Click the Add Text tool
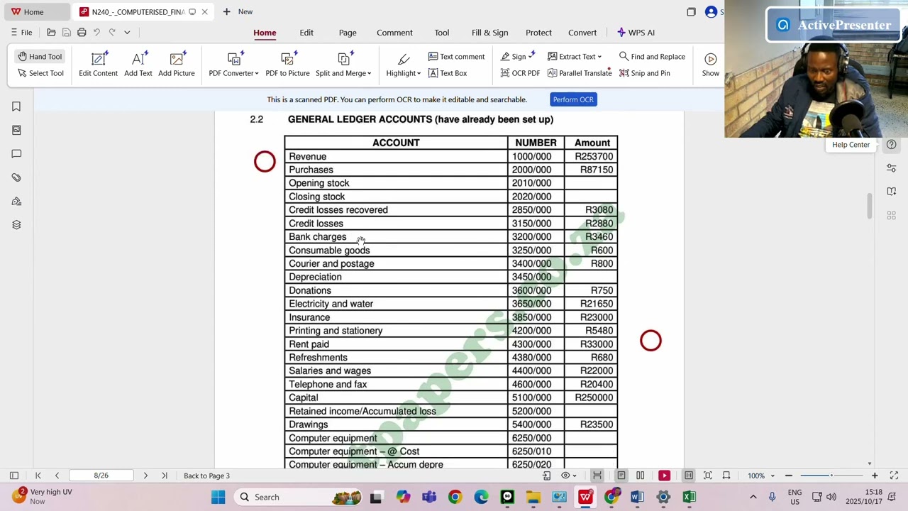 point(138,65)
